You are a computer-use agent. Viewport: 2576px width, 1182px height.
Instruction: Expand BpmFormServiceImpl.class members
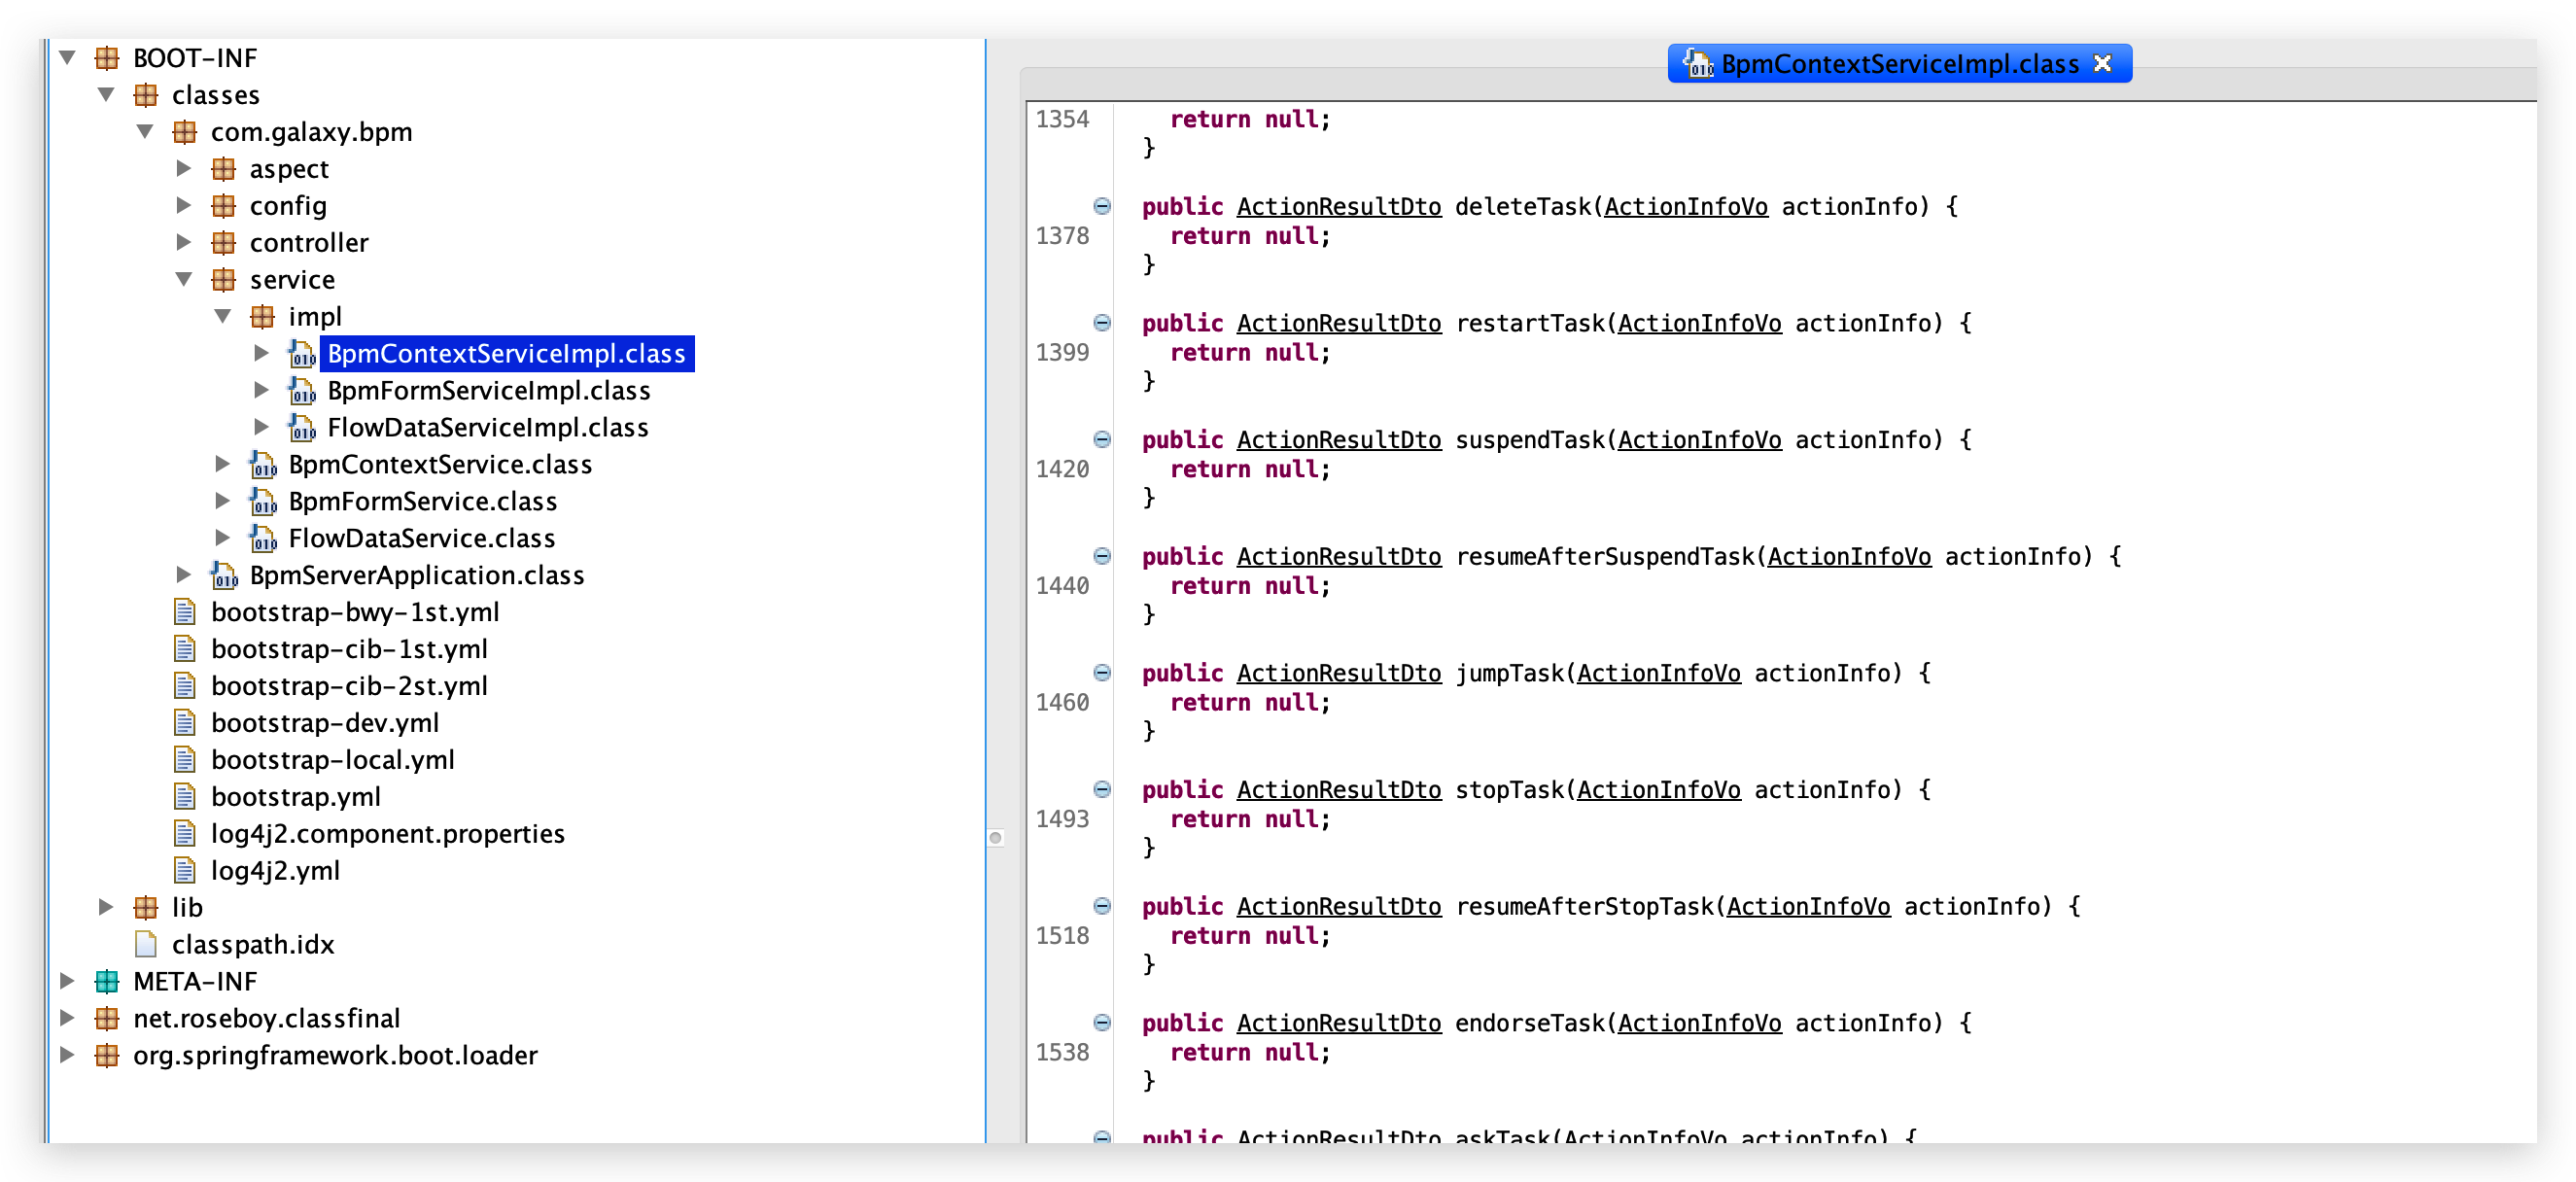pyautogui.click(x=262, y=391)
